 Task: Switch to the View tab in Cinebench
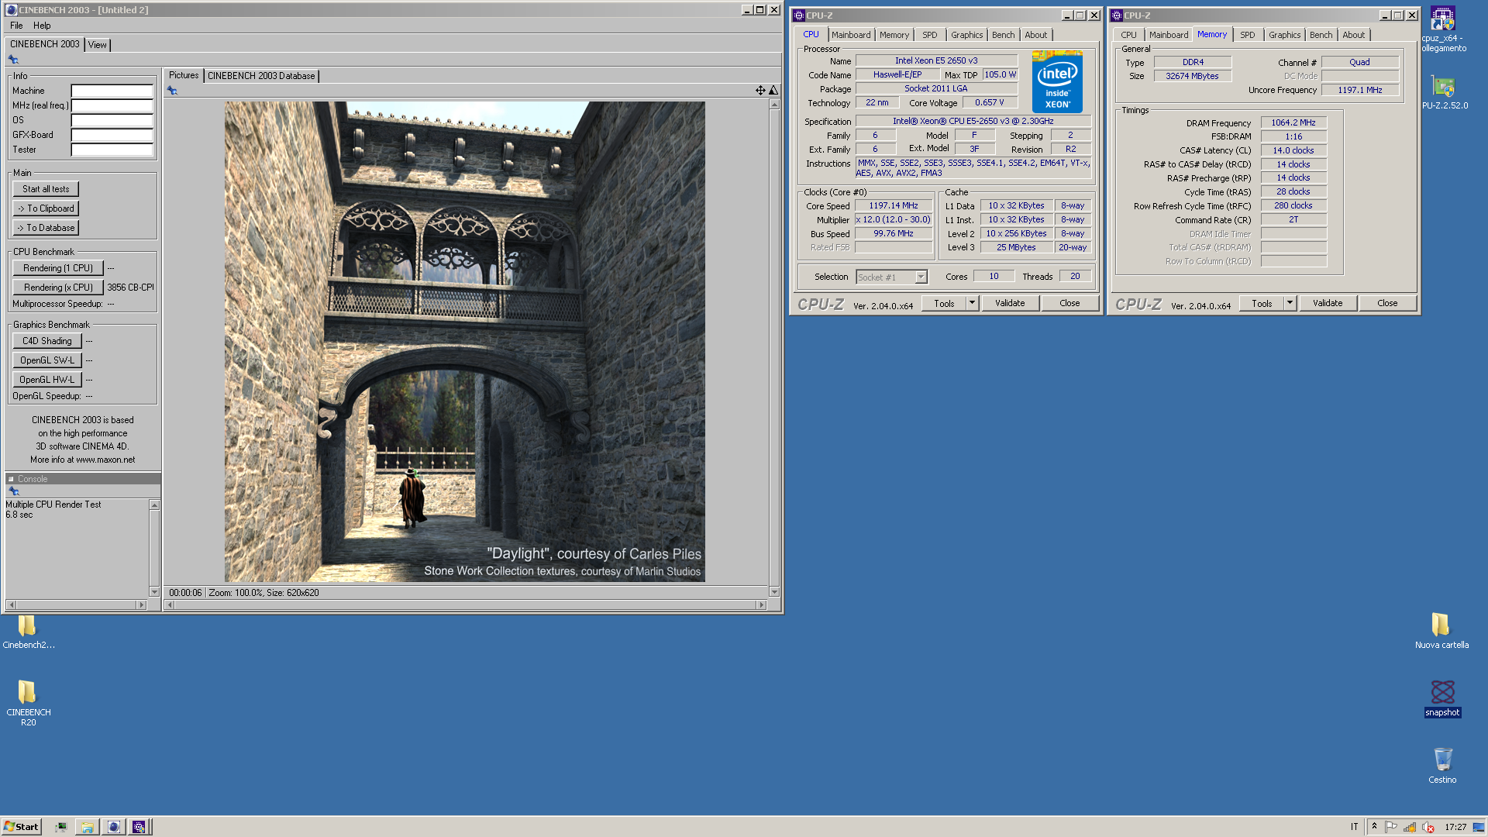pyautogui.click(x=97, y=45)
